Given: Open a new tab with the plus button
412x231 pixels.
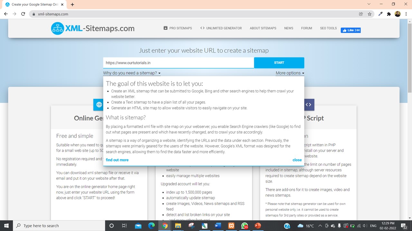Looking at the screenshot, I should [x=72, y=4].
